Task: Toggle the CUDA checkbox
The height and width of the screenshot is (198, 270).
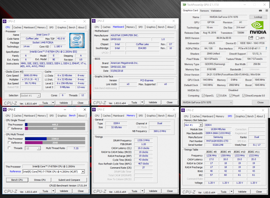Action: [x=218, y=95]
